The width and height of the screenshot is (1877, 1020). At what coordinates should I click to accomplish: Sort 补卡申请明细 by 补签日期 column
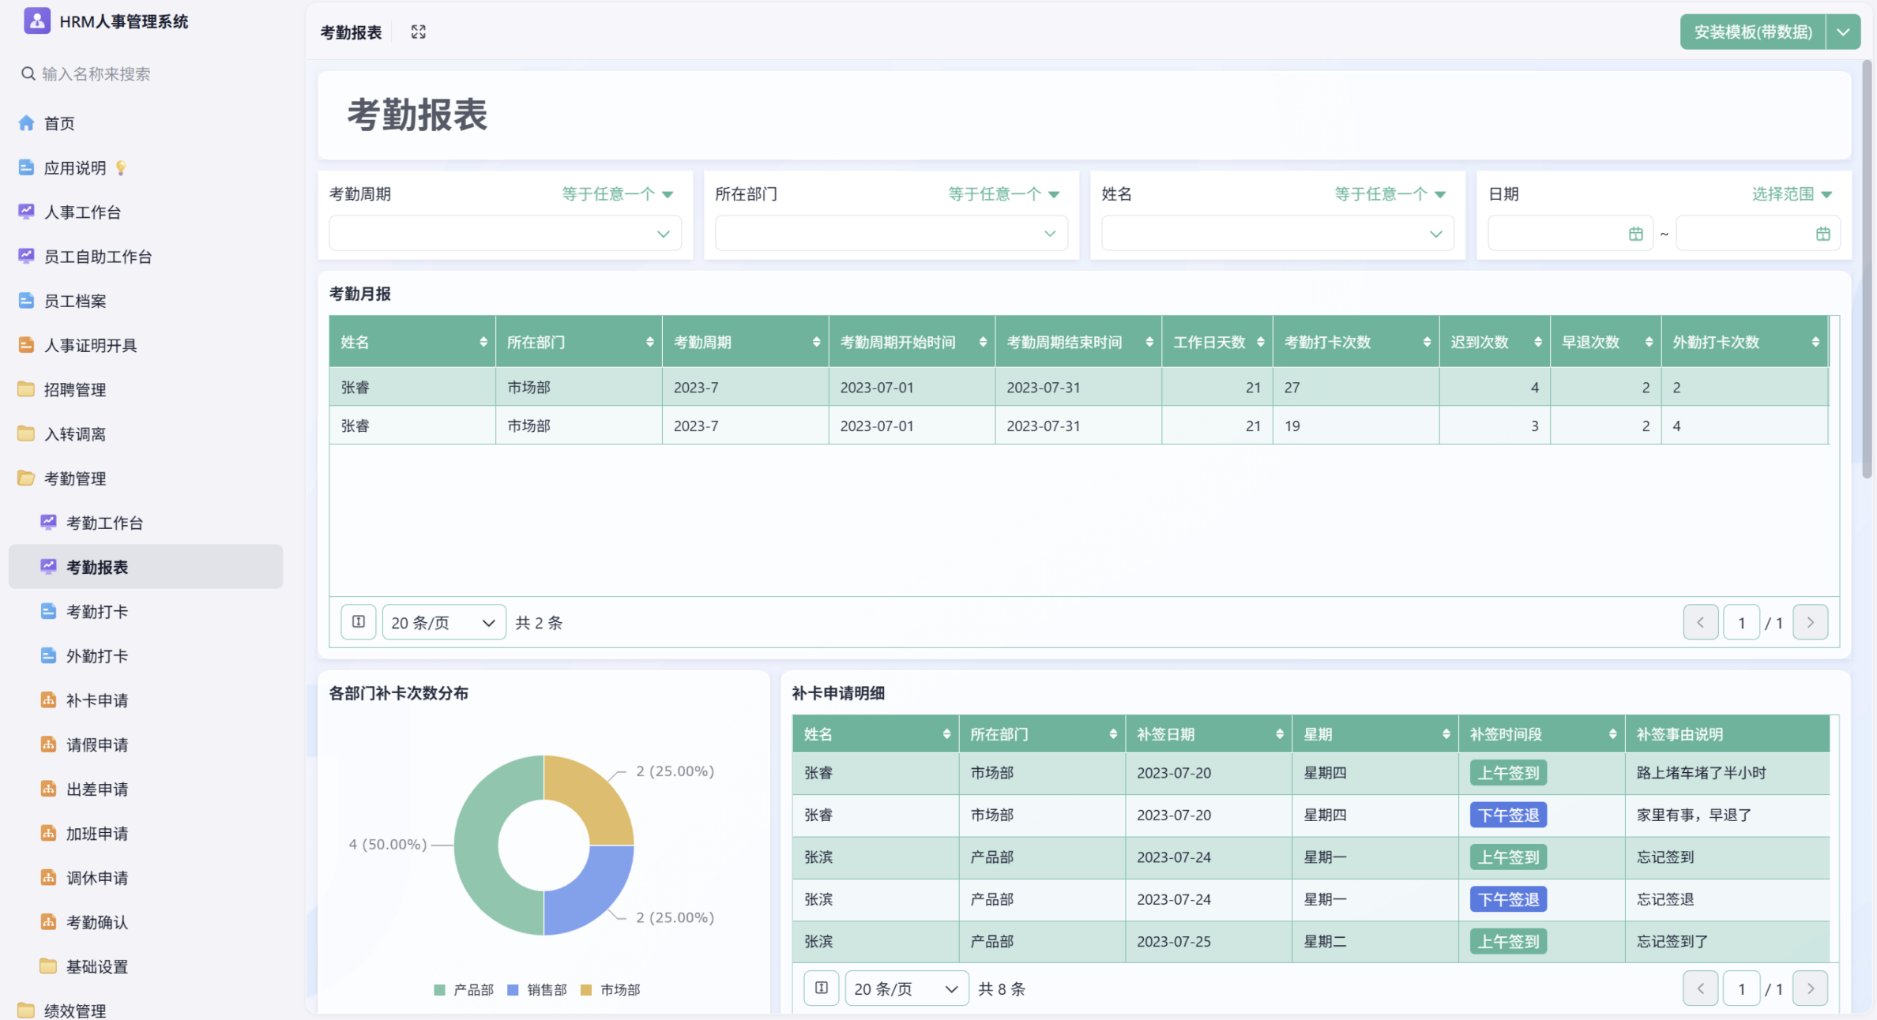click(1279, 734)
